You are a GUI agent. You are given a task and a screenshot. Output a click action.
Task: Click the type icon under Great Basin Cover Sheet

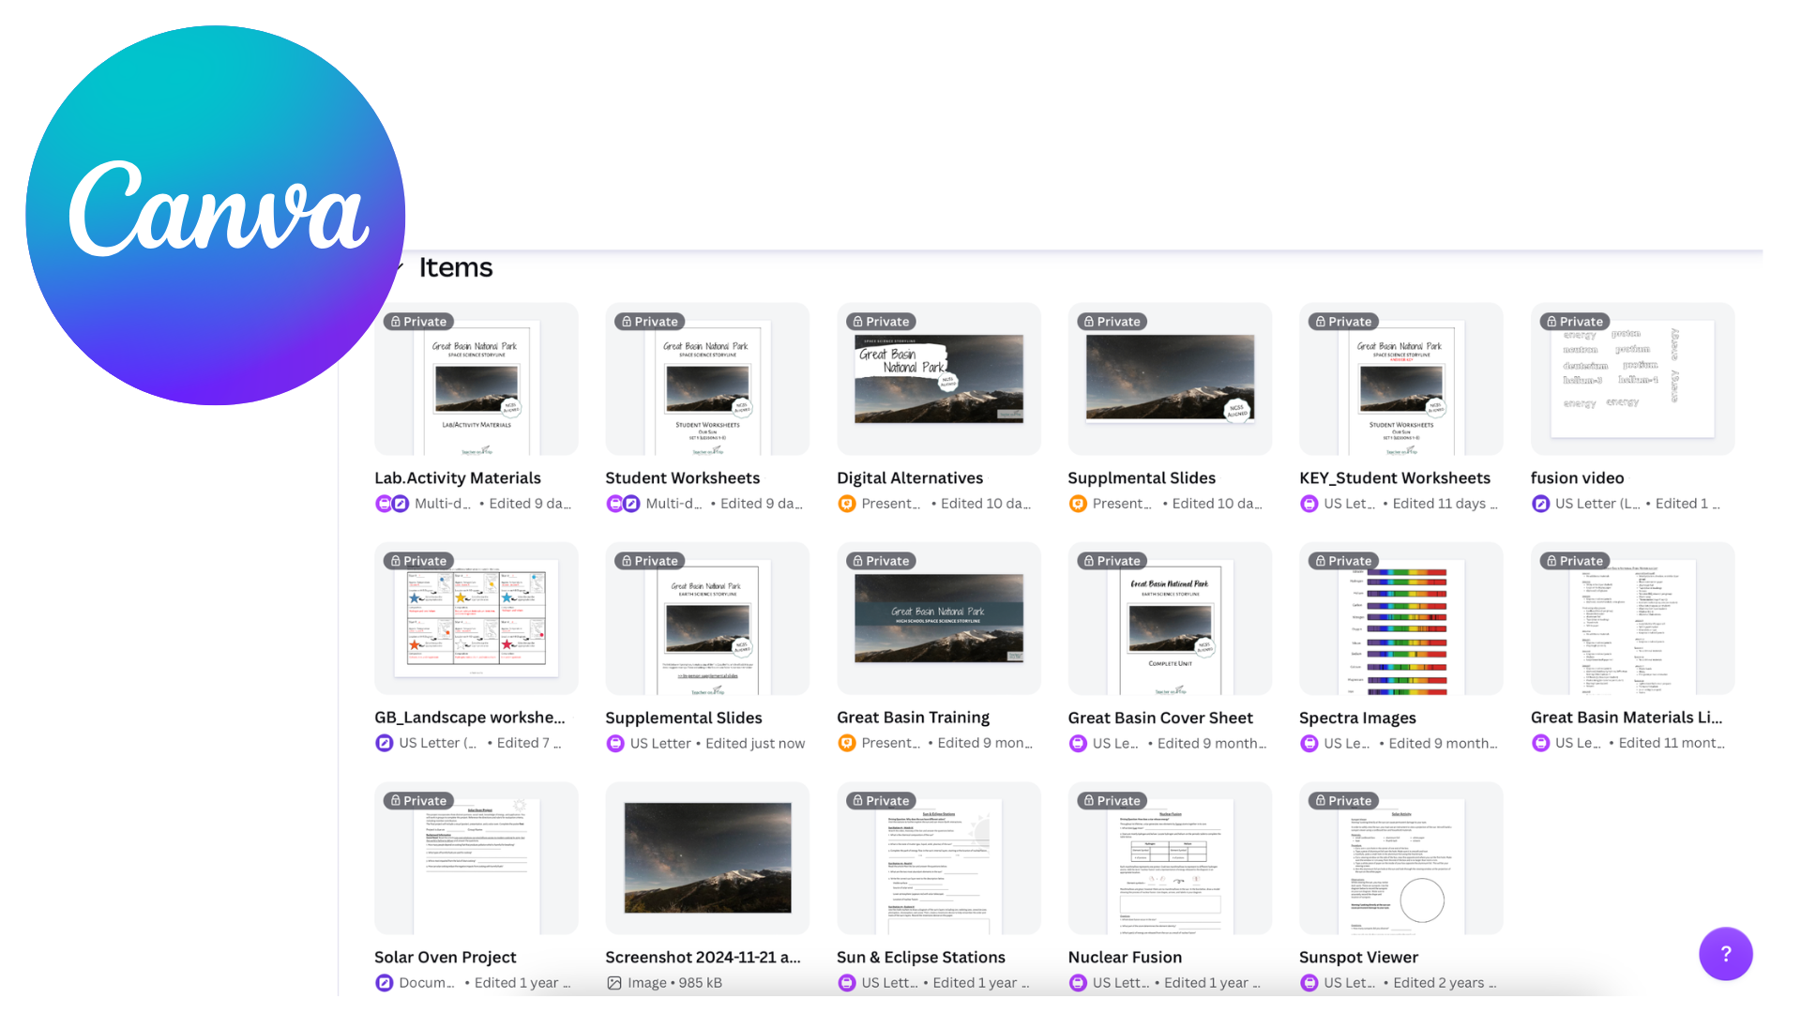click(1078, 743)
